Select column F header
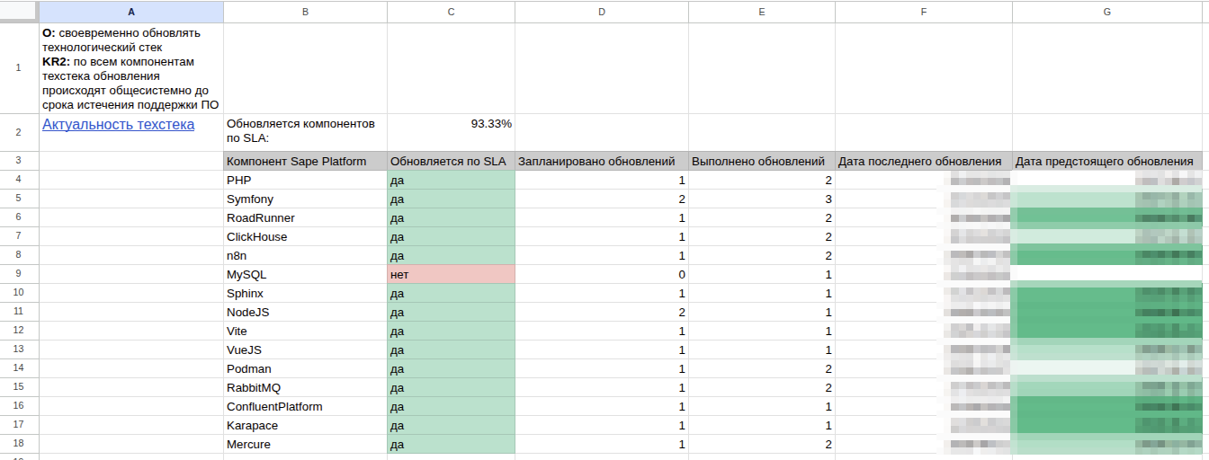The height and width of the screenshot is (460, 1209). (x=924, y=12)
